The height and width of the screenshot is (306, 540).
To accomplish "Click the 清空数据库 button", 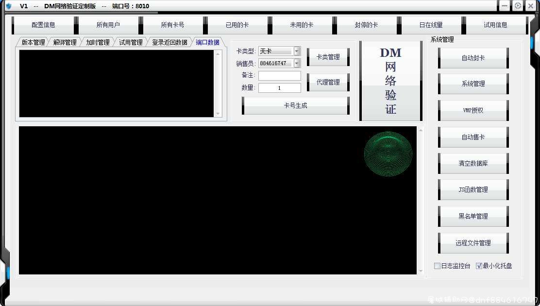I will (x=473, y=163).
